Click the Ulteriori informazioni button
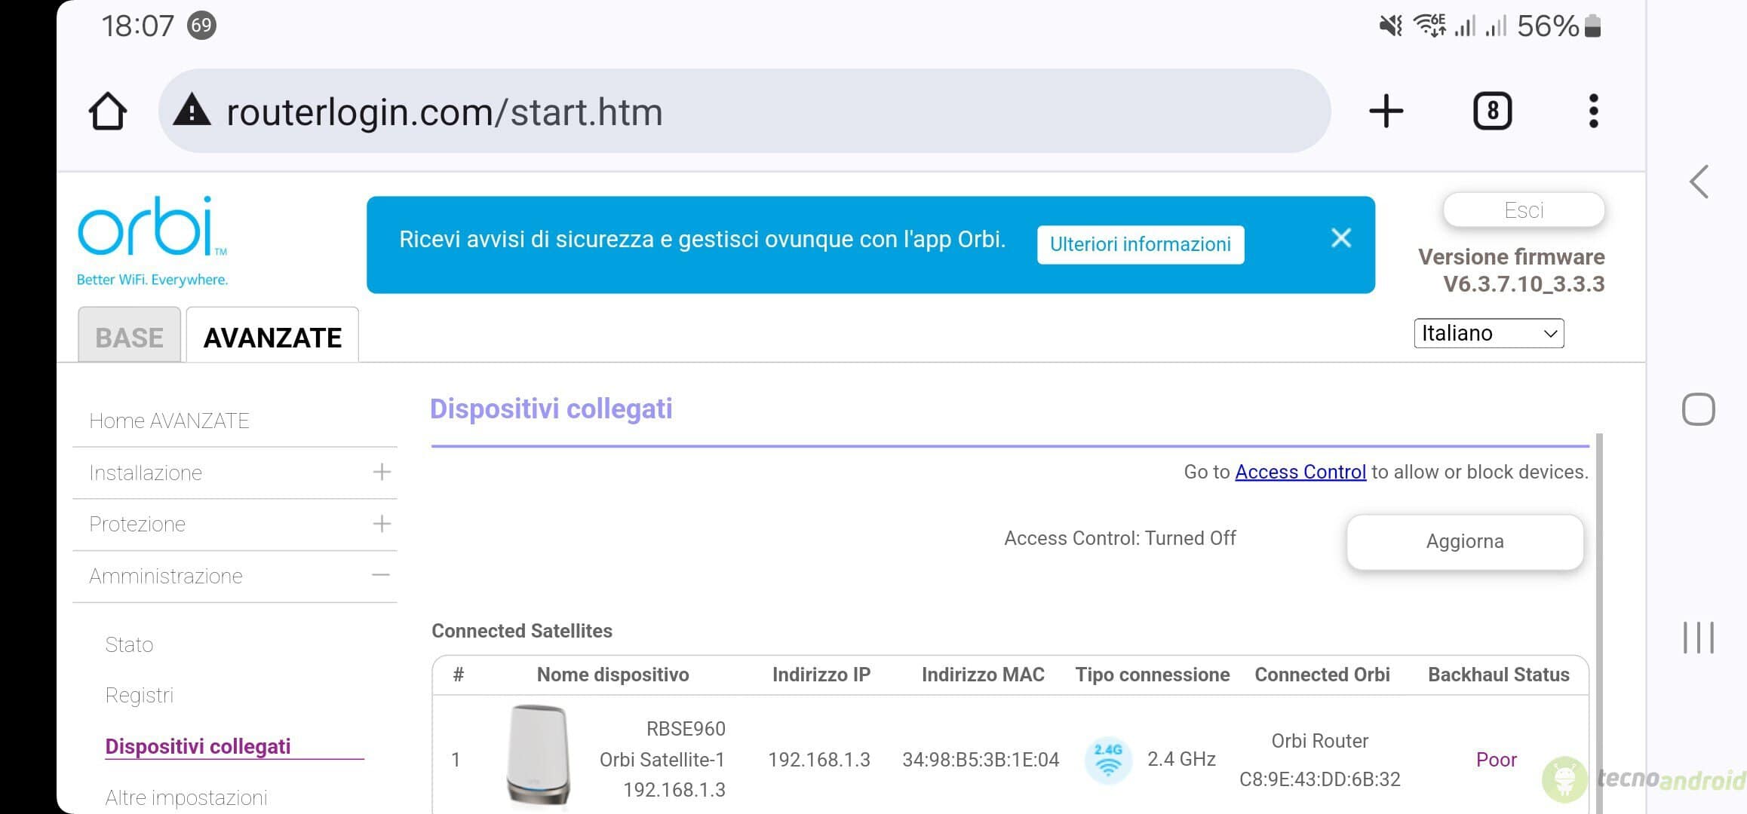1747x814 pixels. coord(1141,244)
